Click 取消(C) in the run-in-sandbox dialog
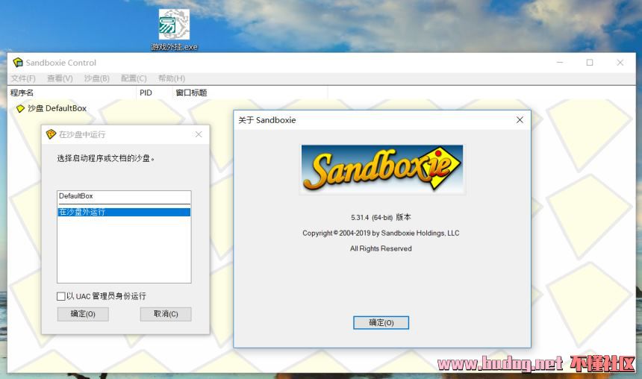 click(166, 314)
